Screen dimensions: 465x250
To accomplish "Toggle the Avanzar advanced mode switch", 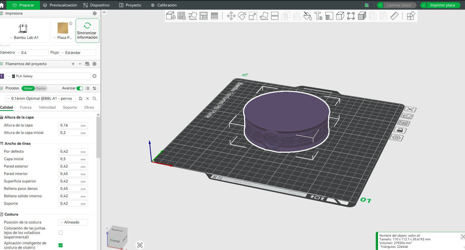I will pyautogui.click(x=80, y=88).
